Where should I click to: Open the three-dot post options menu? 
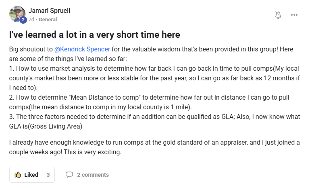click(x=294, y=15)
